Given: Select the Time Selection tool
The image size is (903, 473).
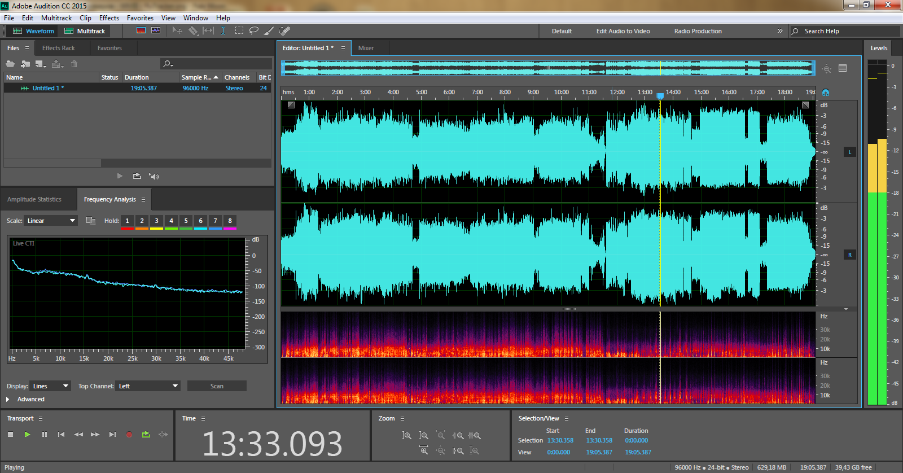Looking at the screenshot, I should pos(223,30).
